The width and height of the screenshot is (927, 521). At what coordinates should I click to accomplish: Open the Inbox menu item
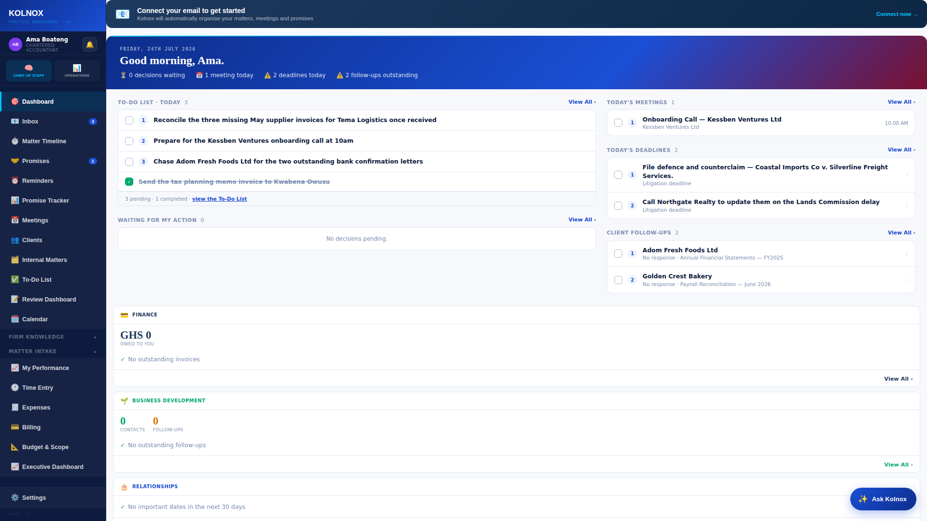53,121
